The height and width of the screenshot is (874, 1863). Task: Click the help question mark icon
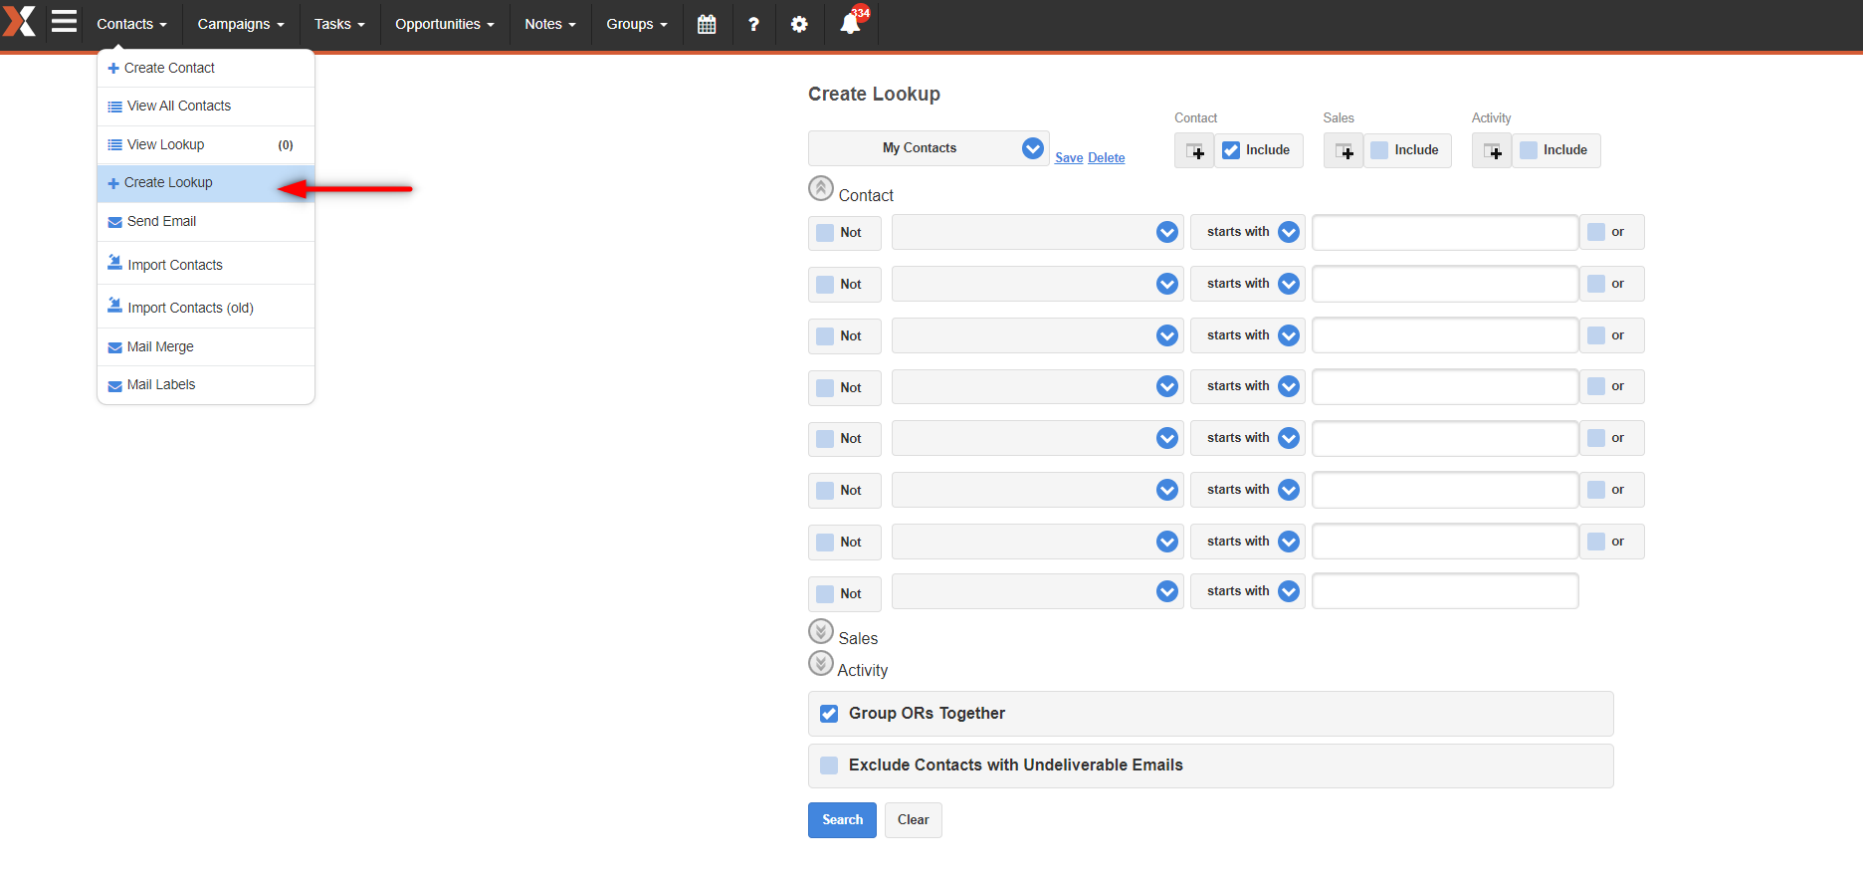pos(753,24)
